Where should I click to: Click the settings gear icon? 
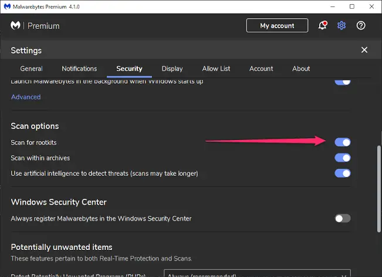tap(342, 25)
